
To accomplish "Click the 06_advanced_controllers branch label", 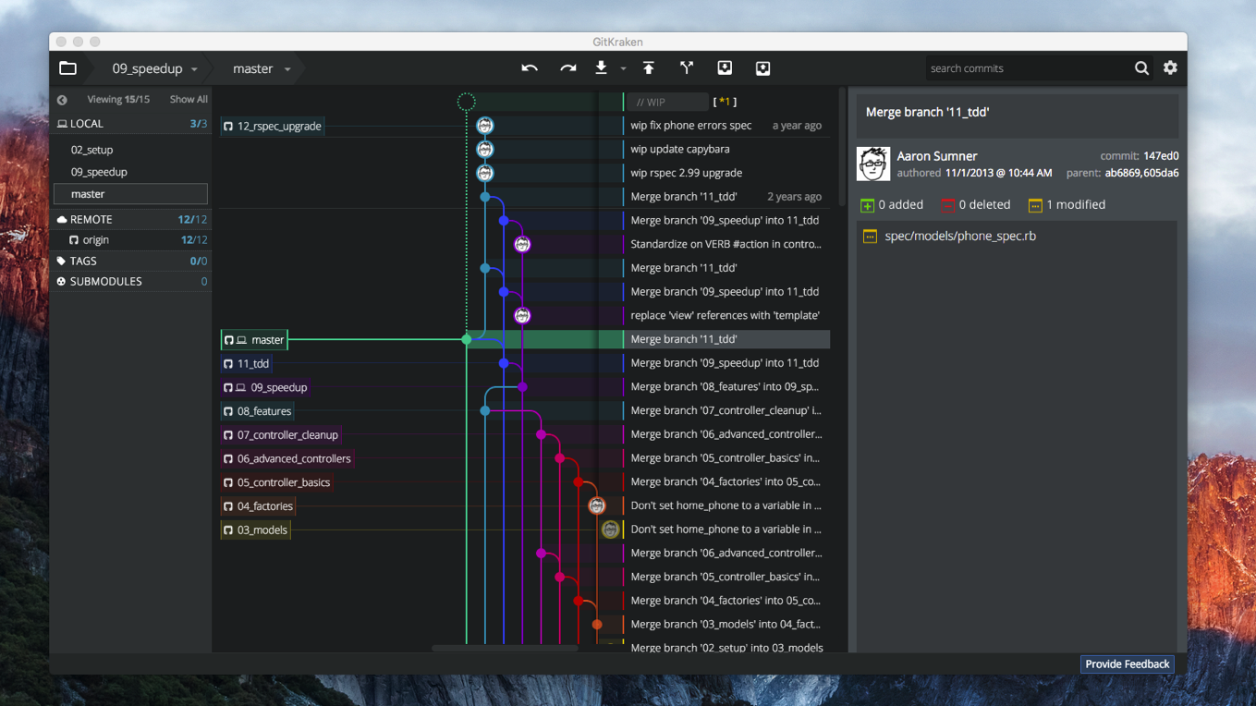I will [x=287, y=459].
